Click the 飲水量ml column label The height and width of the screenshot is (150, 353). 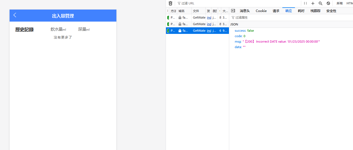point(58,29)
